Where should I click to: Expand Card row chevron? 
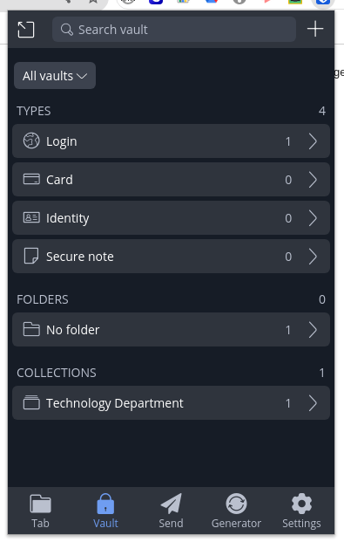(313, 180)
